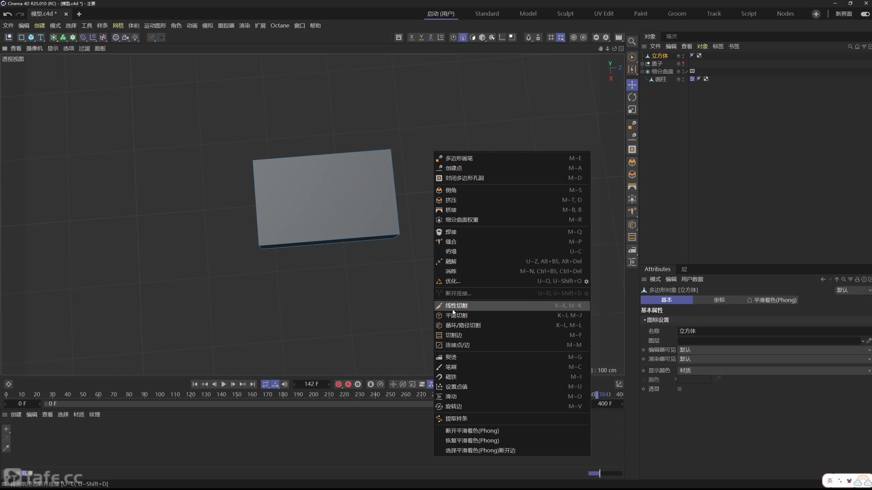The image size is (872, 490).
Task: Open the Octane menu
Action: point(280,26)
